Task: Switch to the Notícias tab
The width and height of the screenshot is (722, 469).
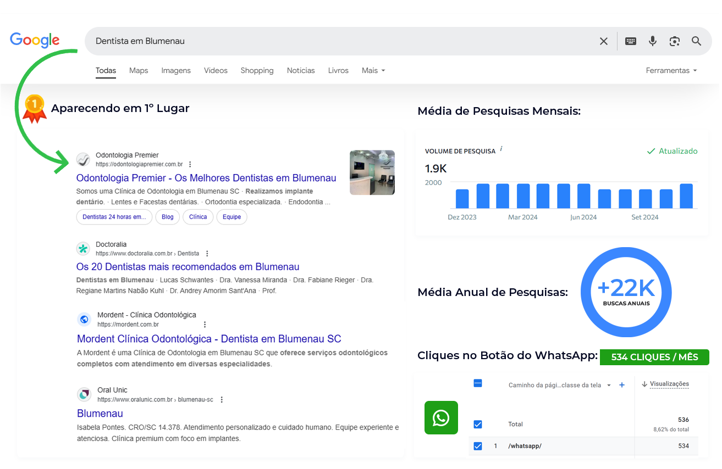Action: click(301, 70)
